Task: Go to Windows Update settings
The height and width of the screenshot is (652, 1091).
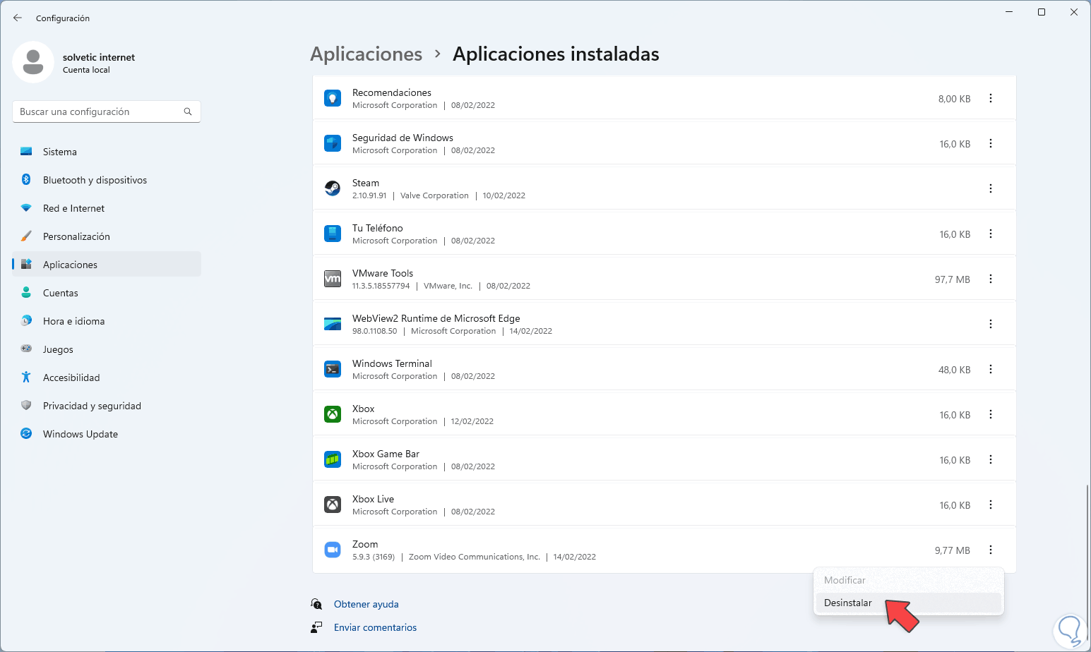Action: click(x=80, y=434)
